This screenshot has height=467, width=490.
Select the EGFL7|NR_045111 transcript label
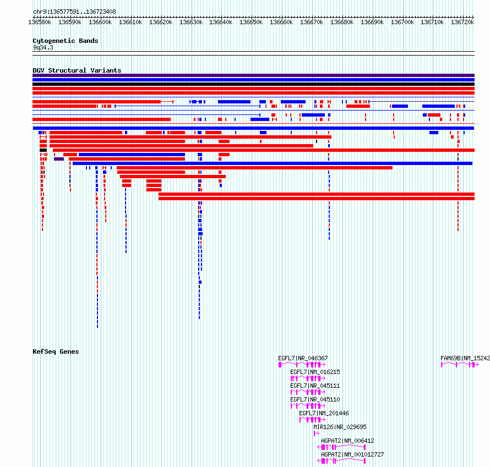[315, 386]
